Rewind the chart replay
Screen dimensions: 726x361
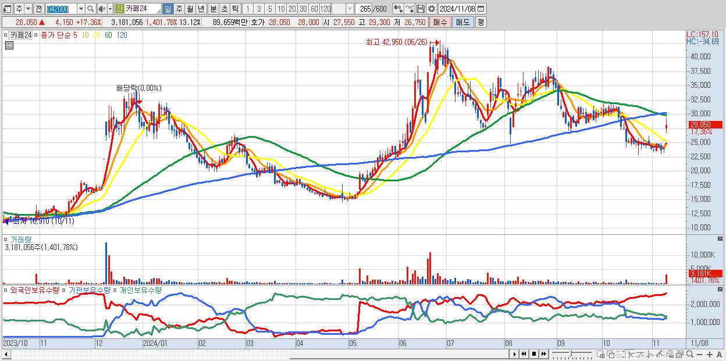point(524,354)
